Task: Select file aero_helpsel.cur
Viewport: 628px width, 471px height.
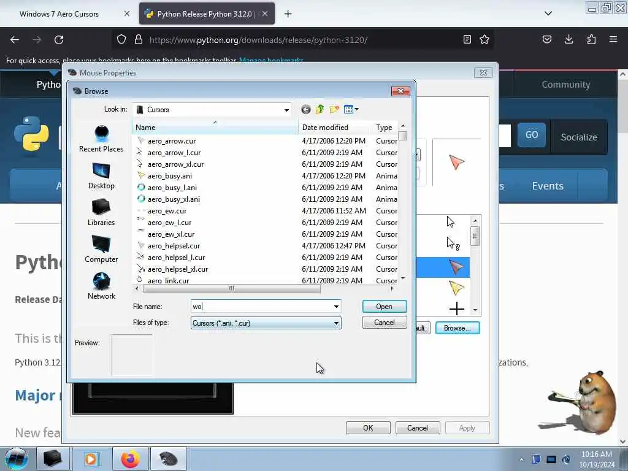Action: pyautogui.click(x=174, y=245)
